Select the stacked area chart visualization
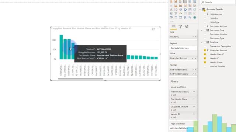The image size is (236, 132). tap(180, 6)
